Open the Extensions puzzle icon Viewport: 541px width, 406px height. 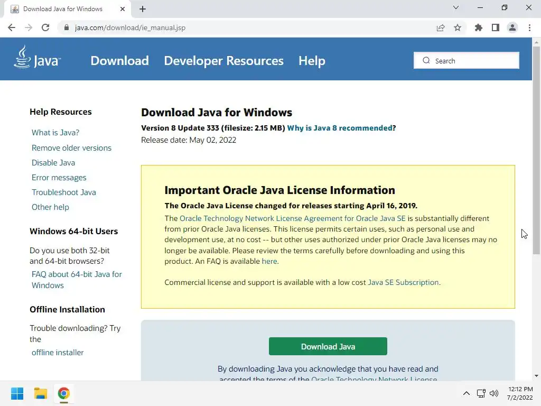click(x=478, y=27)
